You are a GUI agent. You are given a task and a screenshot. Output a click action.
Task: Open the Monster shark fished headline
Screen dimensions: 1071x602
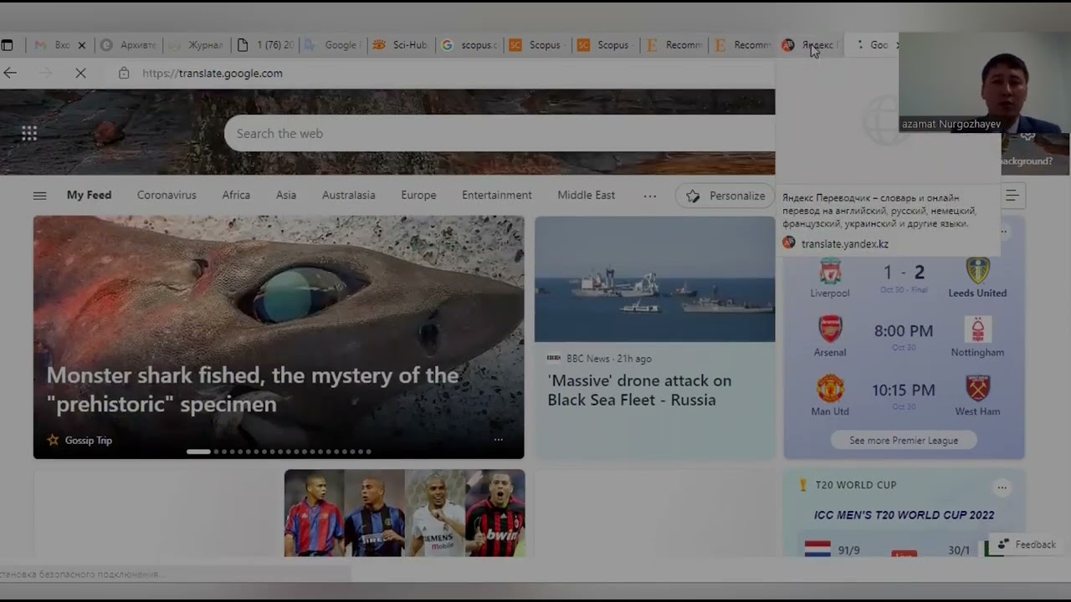point(253,390)
